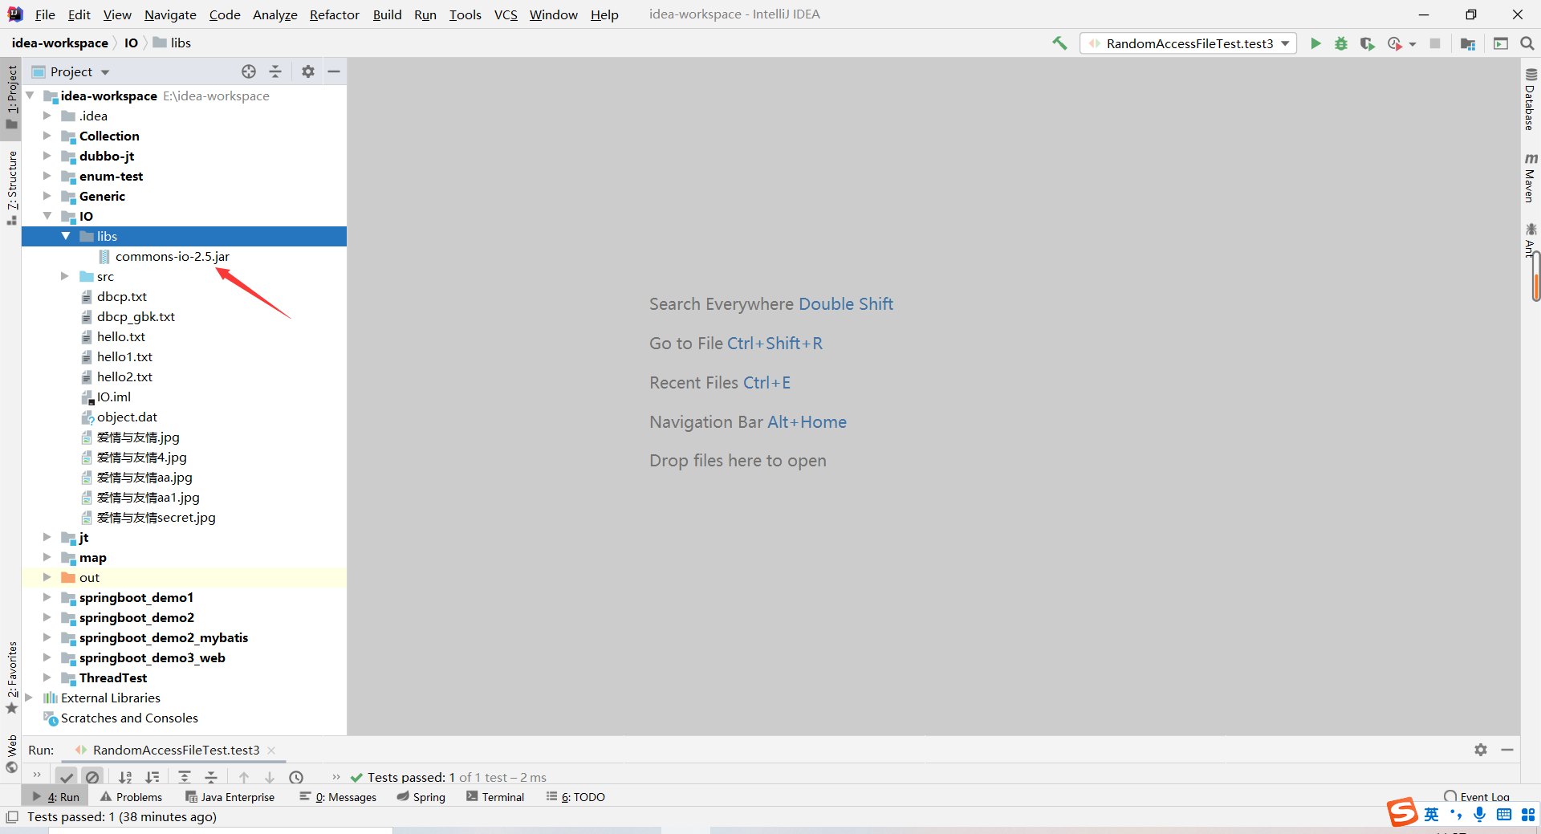Switch to the Terminal tool tab
This screenshot has width=1541, height=834.
pyautogui.click(x=495, y=797)
